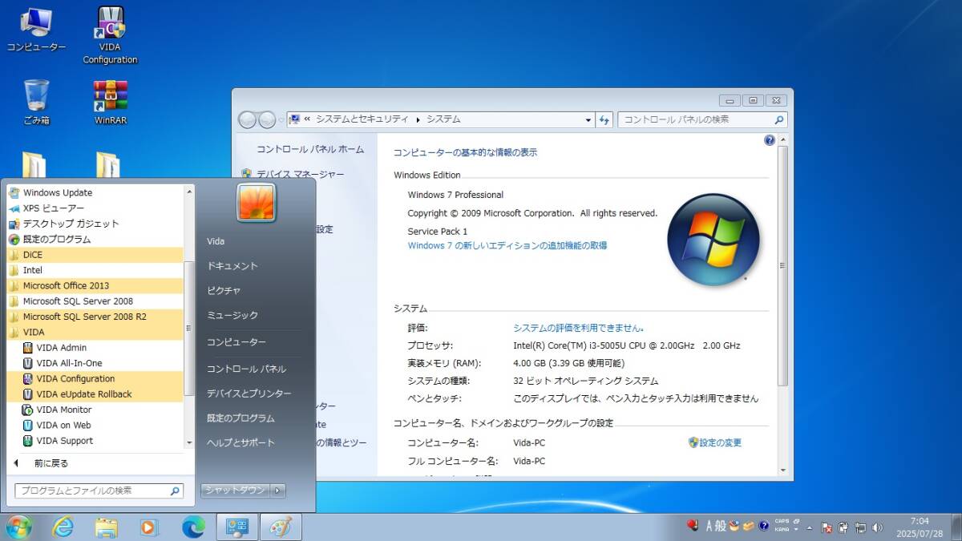
Task: Open XPS ビューアー from the Start menu
Action: click(x=95, y=208)
